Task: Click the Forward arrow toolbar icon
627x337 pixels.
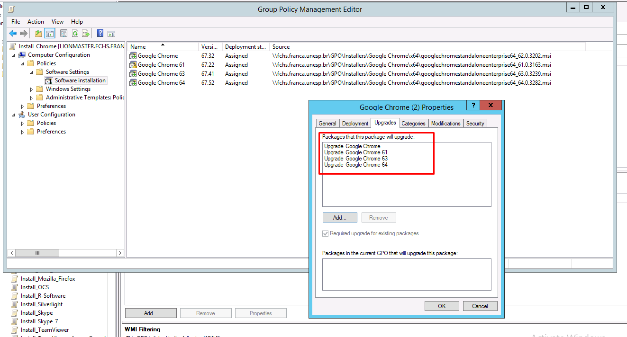Action: click(23, 33)
